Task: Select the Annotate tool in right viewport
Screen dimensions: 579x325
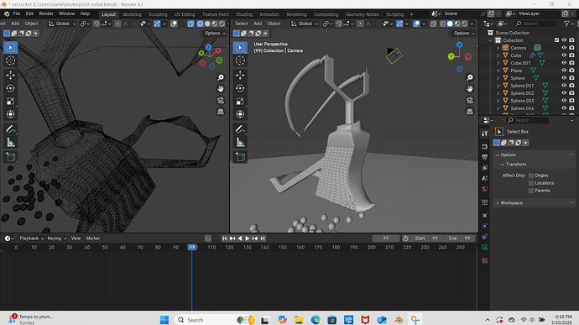Action: tap(240, 129)
